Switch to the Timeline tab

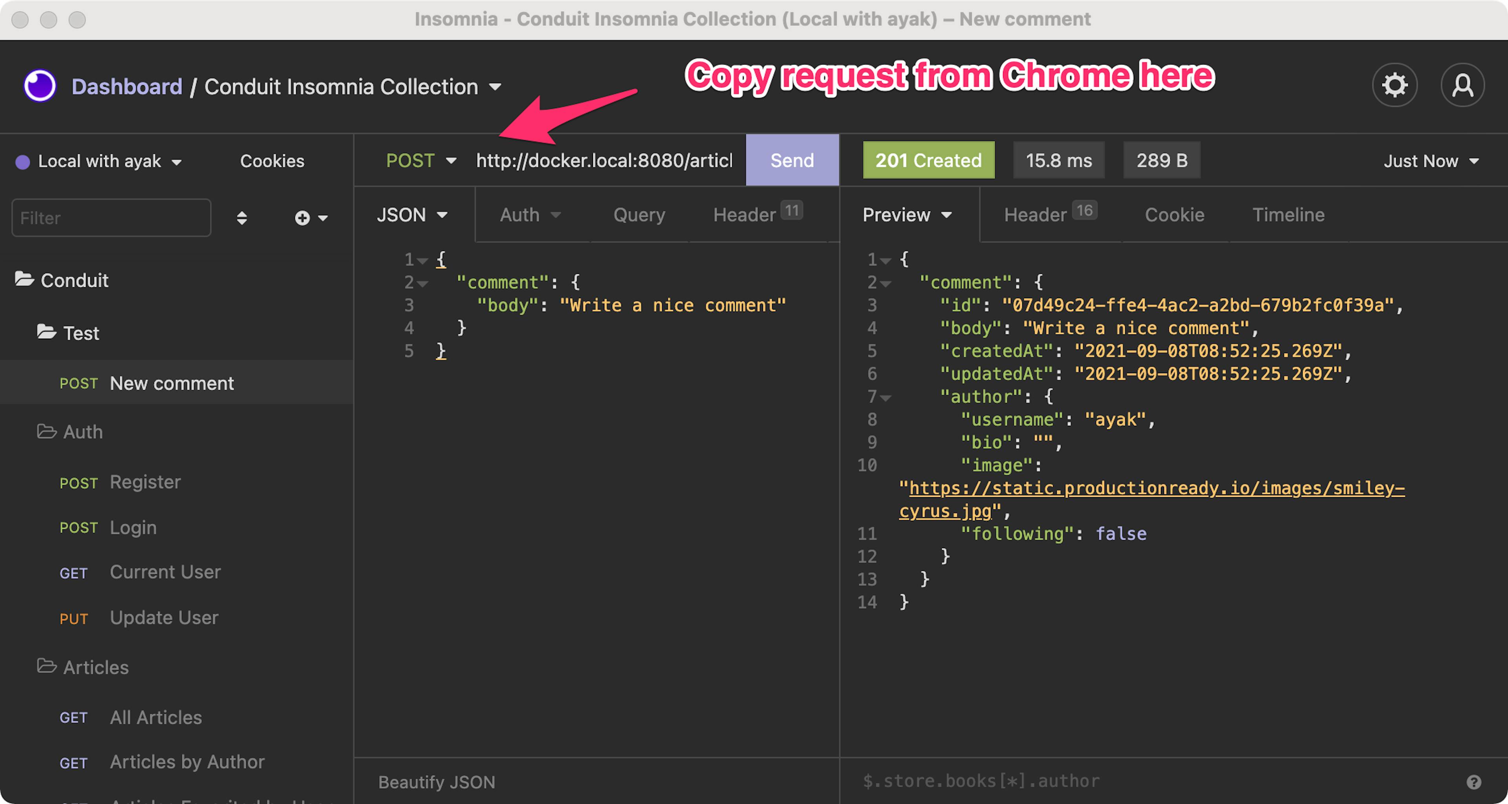[x=1288, y=215]
